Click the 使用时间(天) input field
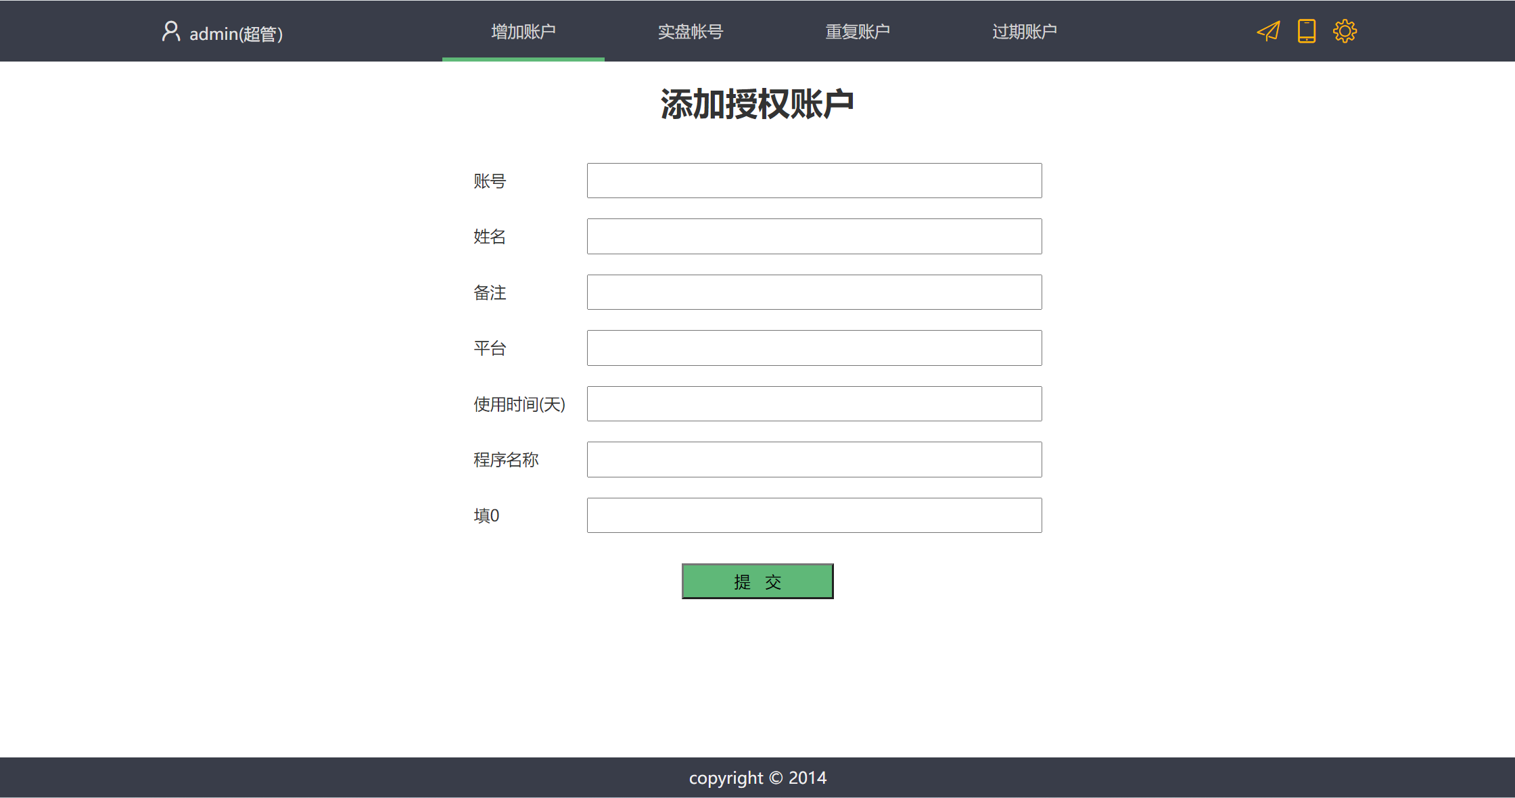 pos(814,404)
